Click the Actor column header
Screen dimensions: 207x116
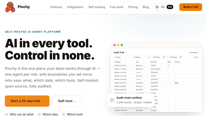[x=137, y=62]
